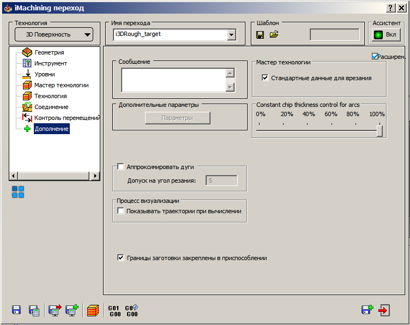Viewport: 410px width, 325px height.
Task: Click the Соединение link icon
Action: [x=27, y=107]
